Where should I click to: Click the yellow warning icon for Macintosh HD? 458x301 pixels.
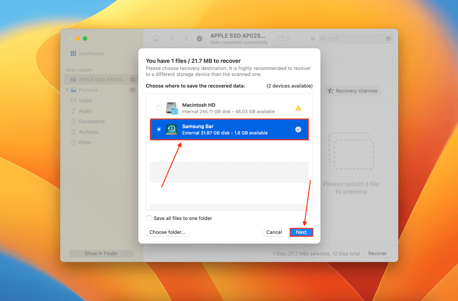tap(298, 108)
